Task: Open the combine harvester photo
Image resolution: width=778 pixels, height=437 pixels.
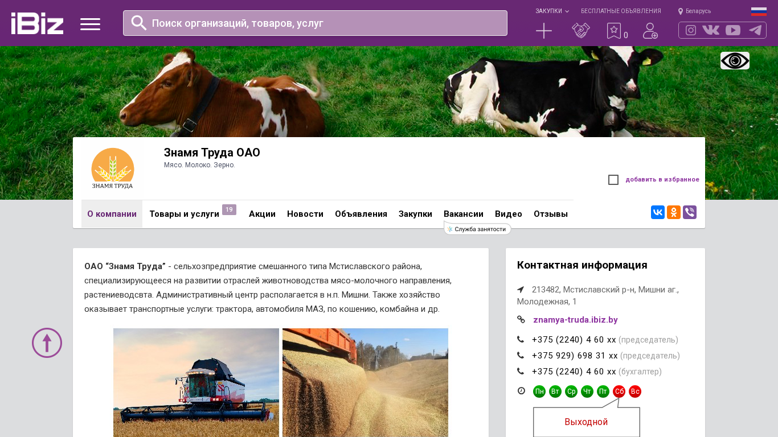Action: (x=196, y=382)
